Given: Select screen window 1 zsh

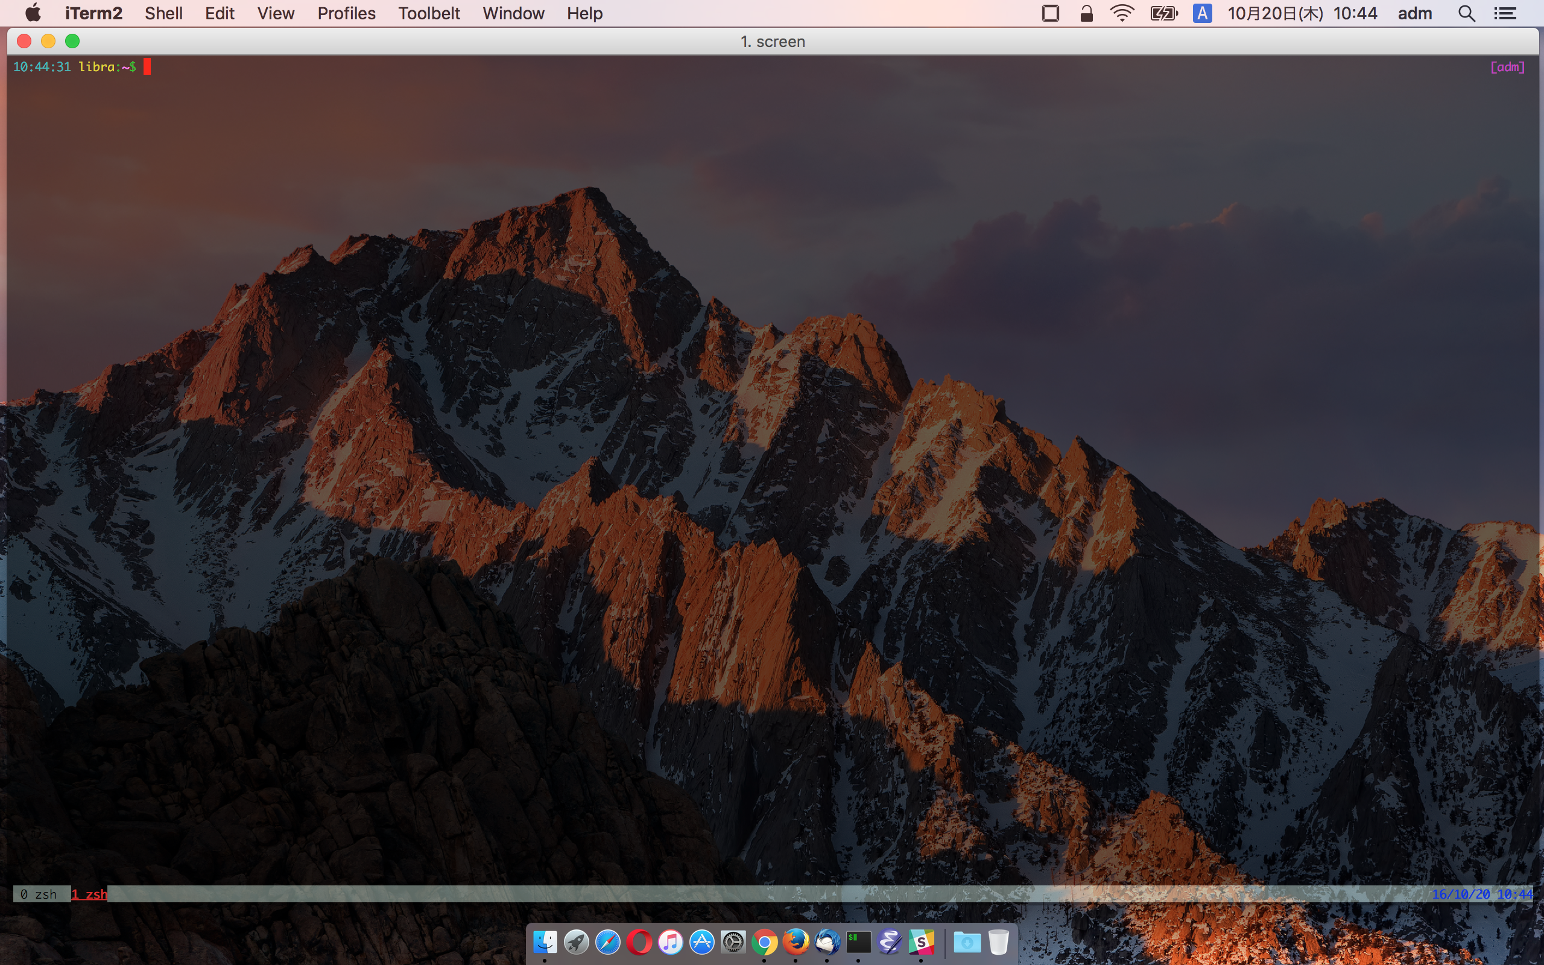Looking at the screenshot, I should 89,894.
